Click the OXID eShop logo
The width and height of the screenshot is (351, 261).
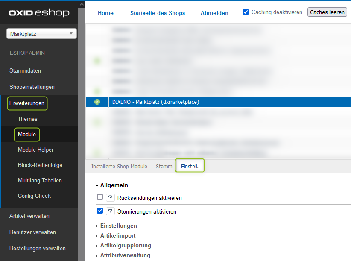coord(39,13)
